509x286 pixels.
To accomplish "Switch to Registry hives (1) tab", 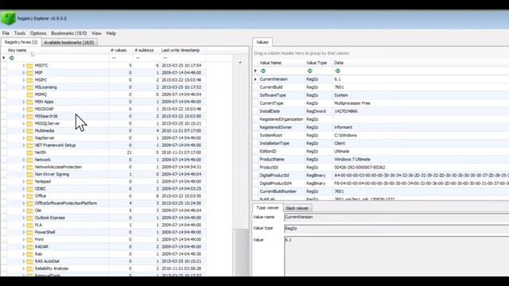I will click(21, 42).
